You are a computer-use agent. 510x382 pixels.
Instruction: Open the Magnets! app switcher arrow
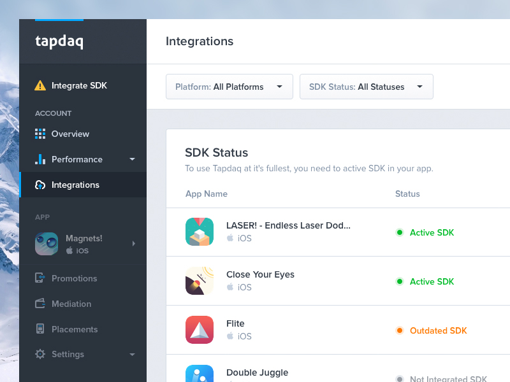(x=133, y=243)
